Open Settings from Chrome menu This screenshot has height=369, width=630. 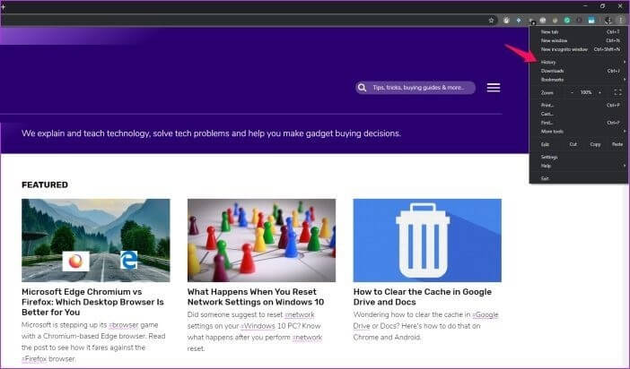pos(579,158)
